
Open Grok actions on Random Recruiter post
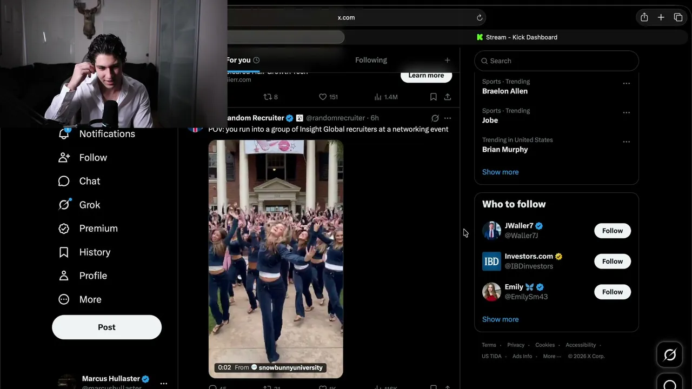coord(435,118)
